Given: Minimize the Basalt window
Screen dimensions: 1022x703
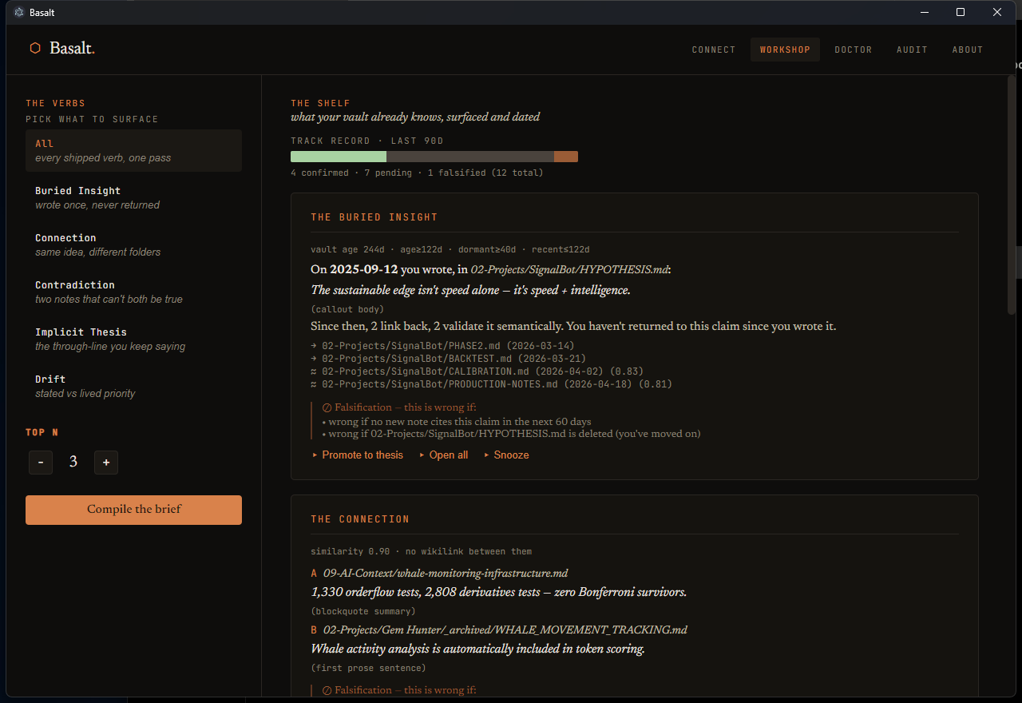Looking at the screenshot, I should 924,12.
